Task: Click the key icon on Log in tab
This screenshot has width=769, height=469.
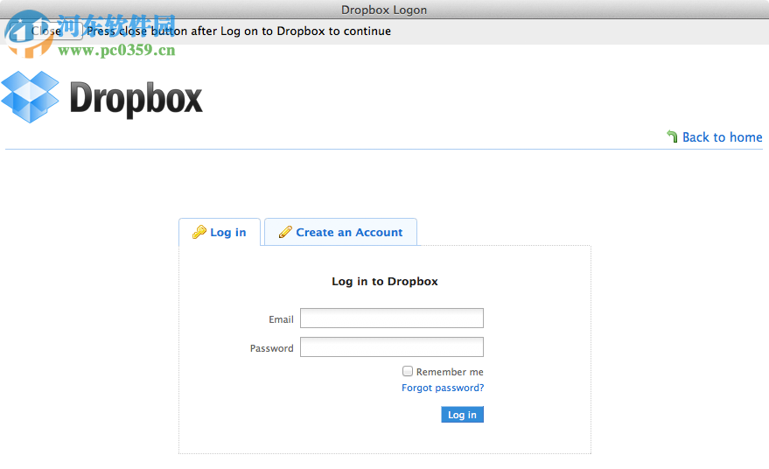Action: (x=199, y=232)
